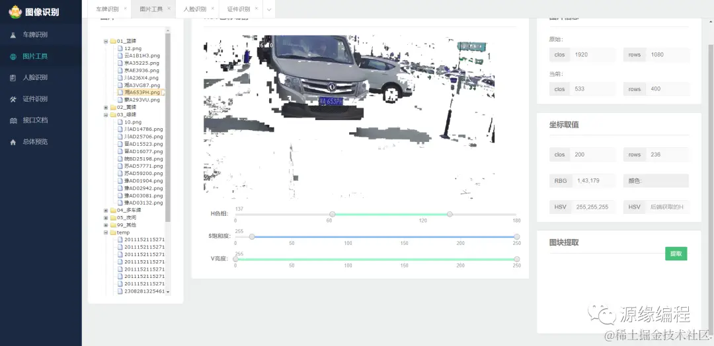Click file icon beside 12.png
Viewport: 714px width, 346px height.
coord(120,48)
